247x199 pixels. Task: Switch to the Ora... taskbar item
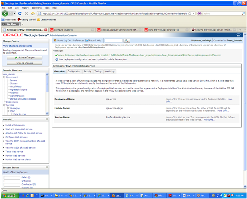click(x=145, y=196)
